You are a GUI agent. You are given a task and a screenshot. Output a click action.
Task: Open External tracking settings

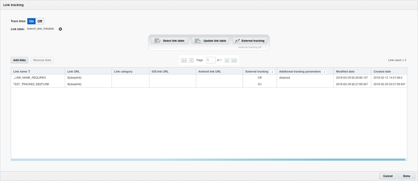pos(250,41)
